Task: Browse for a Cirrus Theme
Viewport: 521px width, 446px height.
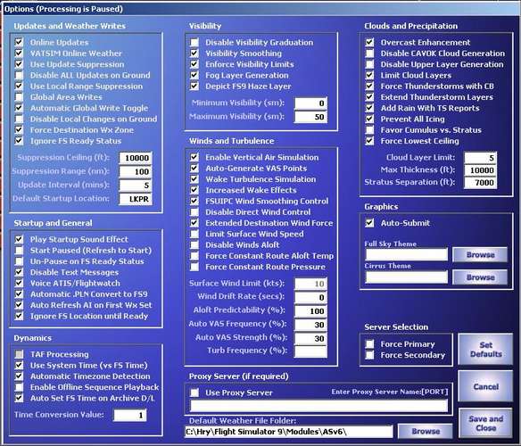Action: [x=480, y=277]
